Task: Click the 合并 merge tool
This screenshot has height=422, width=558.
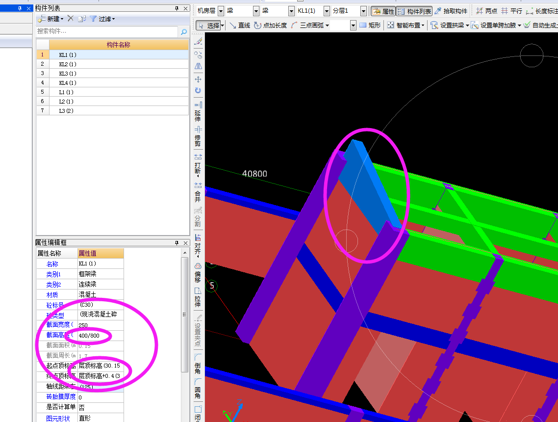Action: (198, 193)
